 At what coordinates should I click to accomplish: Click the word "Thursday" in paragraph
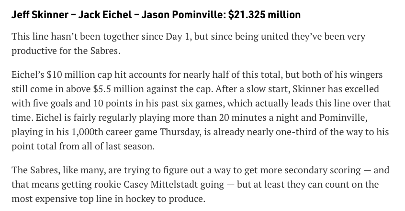coord(180,132)
